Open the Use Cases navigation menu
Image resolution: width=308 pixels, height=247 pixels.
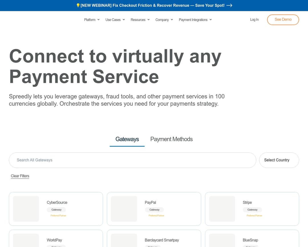point(115,20)
